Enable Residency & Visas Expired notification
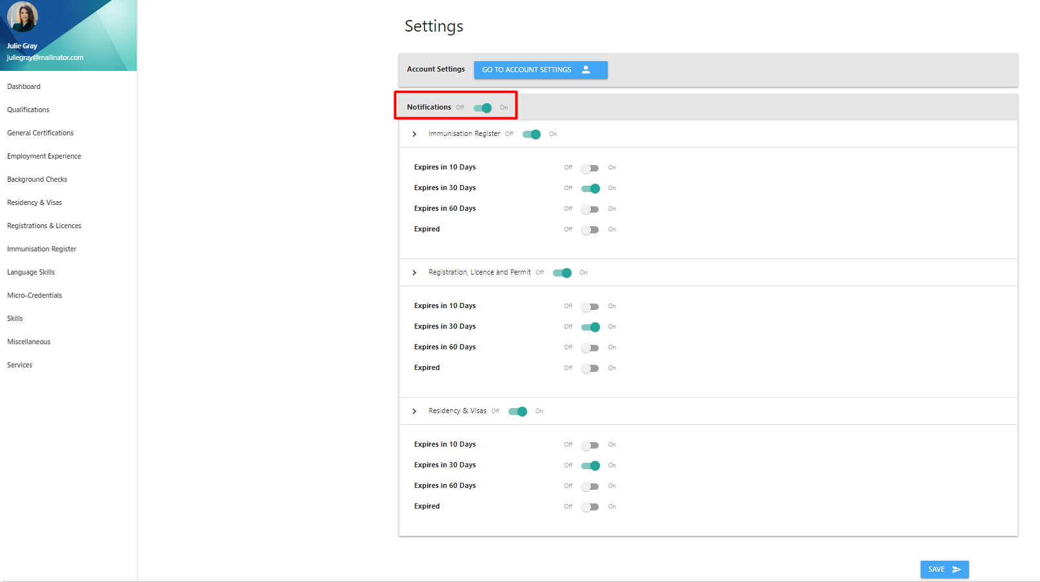The height and width of the screenshot is (582, 1040). tap(590, 507)
